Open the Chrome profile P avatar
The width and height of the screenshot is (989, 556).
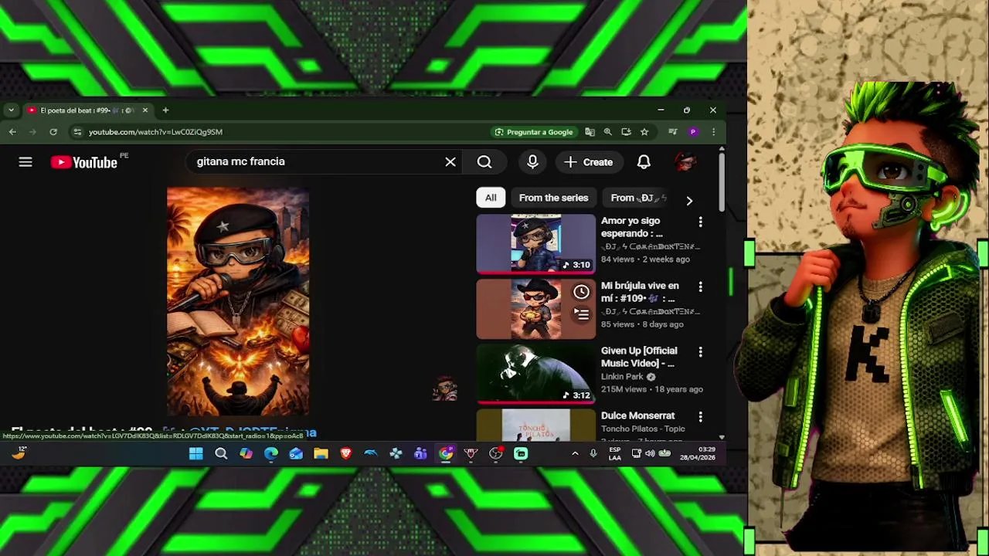pos(693,132)
